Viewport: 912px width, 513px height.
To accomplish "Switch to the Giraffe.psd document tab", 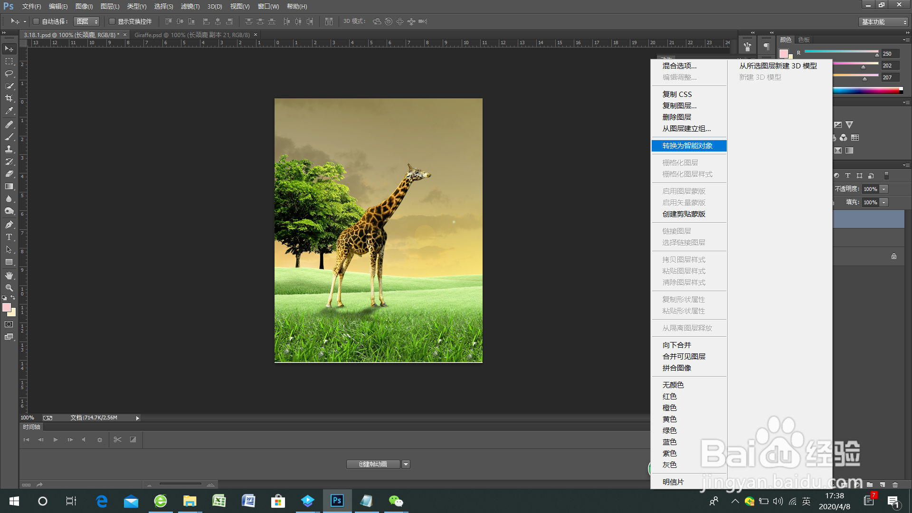I will coord(192,35).
